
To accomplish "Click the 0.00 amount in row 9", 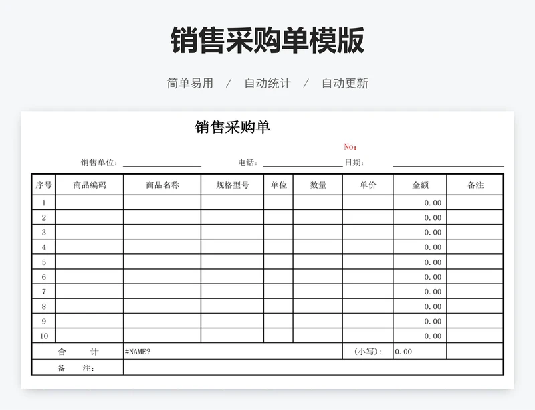I will [x=433, y=322].
